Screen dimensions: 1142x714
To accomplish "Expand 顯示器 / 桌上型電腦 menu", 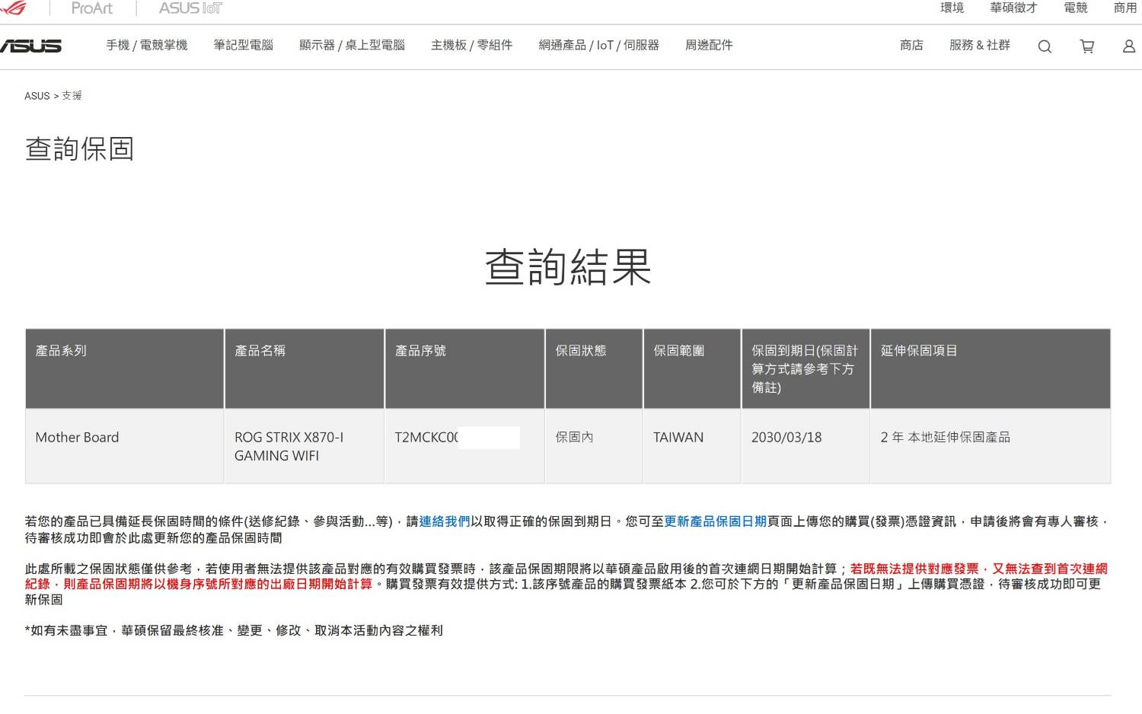I will tap(352, 46).
